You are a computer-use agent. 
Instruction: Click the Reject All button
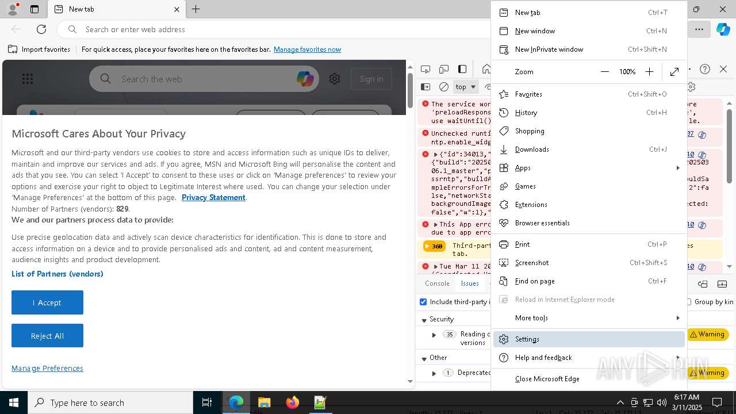tap(47, 336)
